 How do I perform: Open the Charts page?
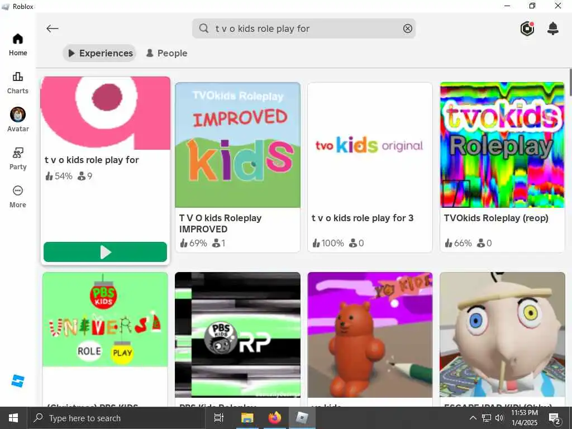coord(17,83)
